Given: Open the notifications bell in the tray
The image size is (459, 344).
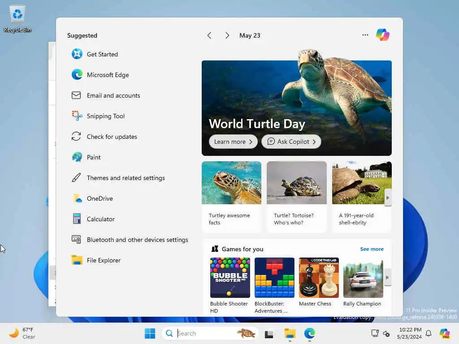Looking at the screenshot, I should click(429, 333).
